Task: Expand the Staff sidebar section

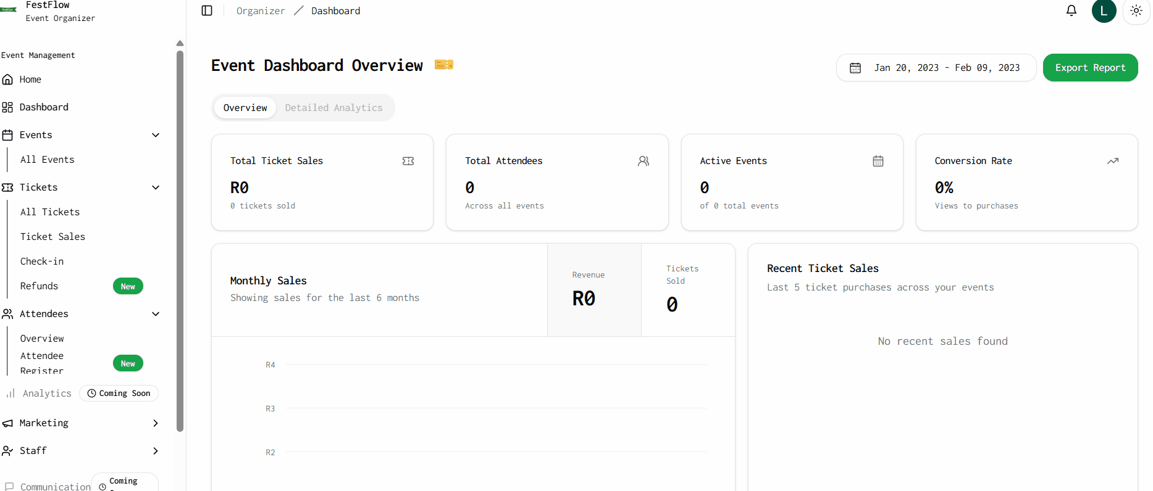Action: click(x=156, y=451)
